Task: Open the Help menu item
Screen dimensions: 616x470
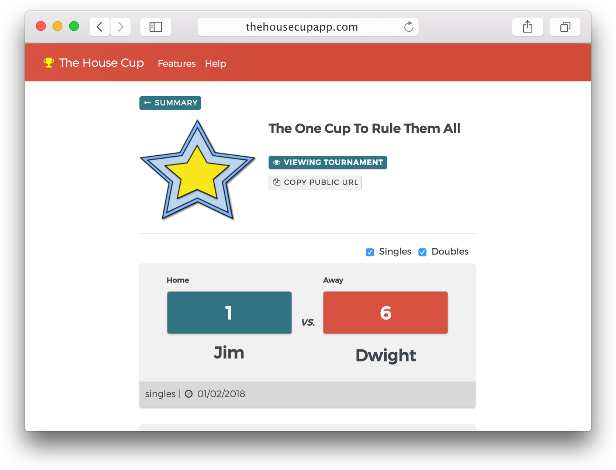Action: (215, 63)
